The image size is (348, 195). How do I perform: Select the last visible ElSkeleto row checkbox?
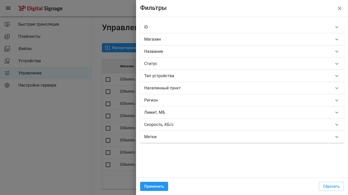click(x=108, y=165)
